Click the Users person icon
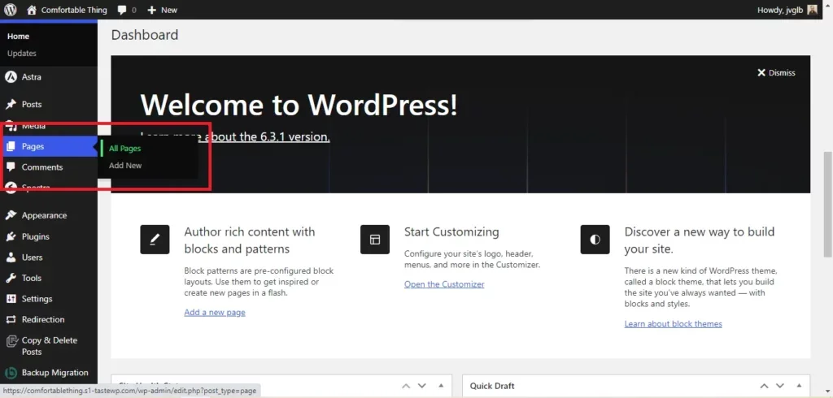The width and height of the screenshot is (833, 398). pos(11,257)
